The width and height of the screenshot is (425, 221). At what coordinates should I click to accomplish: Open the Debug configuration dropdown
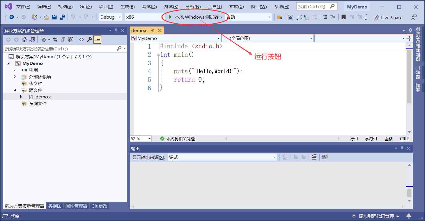point(111,17)
